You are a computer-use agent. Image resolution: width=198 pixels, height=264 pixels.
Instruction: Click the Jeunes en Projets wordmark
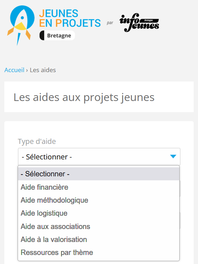click(70, 18)
